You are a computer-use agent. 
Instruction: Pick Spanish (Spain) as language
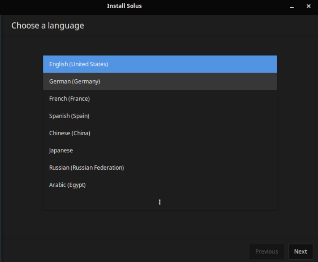[160, 116]
